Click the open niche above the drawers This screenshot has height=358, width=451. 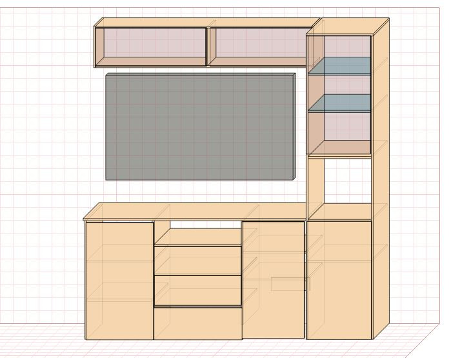pyautogui.click(x=205, y=224)
